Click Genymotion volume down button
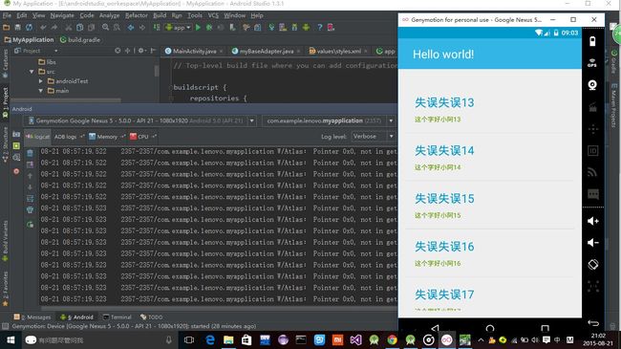The width and height of the screenshot is (621, 349). (593, 242)
